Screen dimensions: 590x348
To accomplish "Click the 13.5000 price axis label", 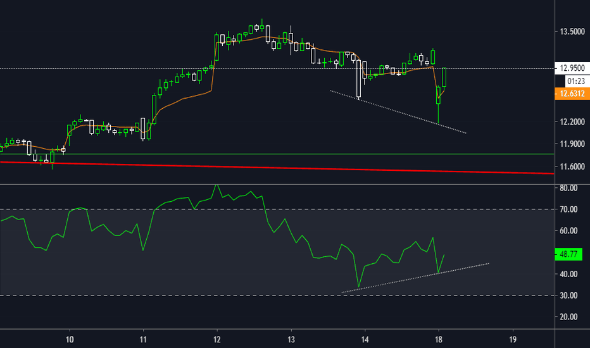I will pos(572,32).
